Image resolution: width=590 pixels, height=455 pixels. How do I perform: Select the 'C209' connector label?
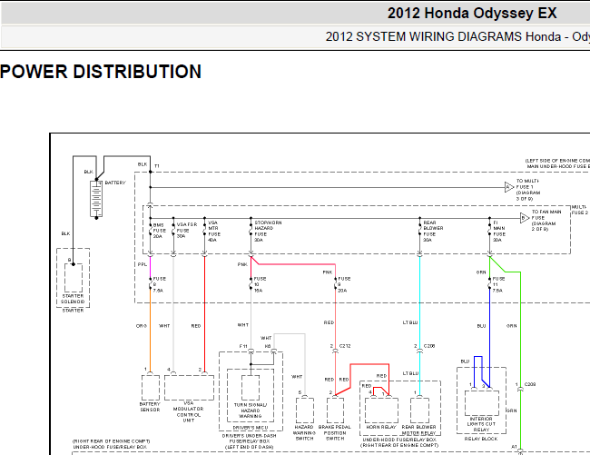tap(530, 384)
